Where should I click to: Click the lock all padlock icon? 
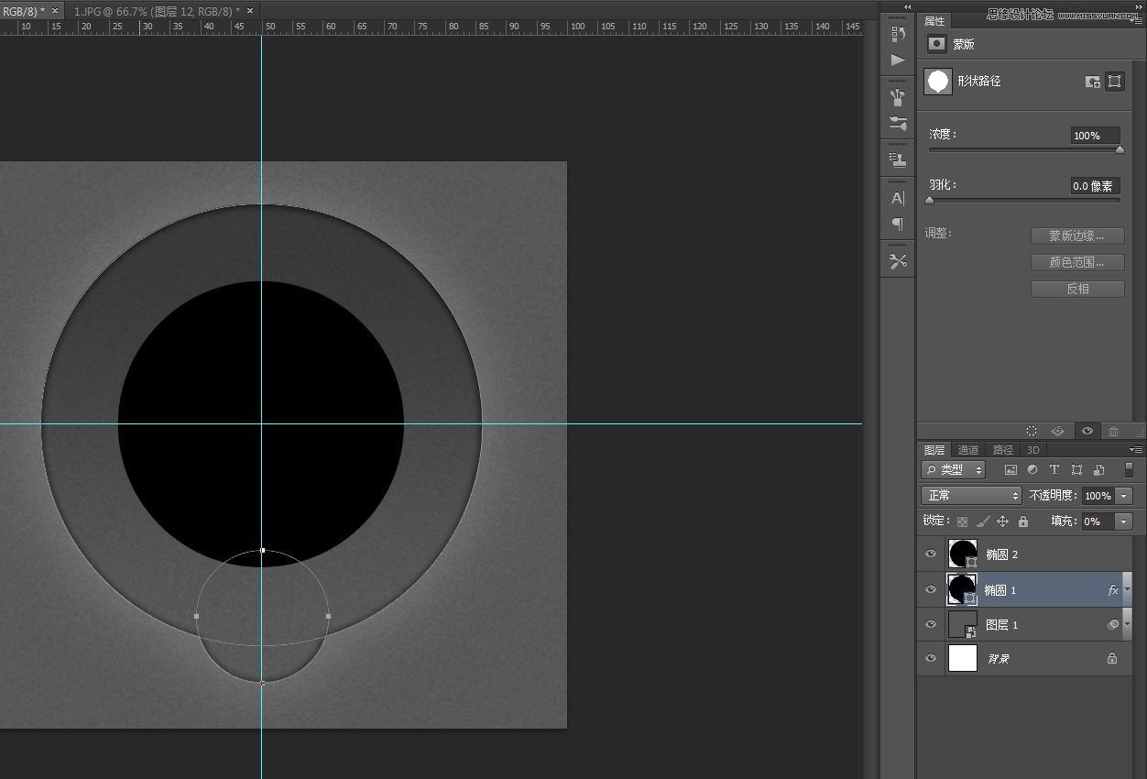point(1023,521)
